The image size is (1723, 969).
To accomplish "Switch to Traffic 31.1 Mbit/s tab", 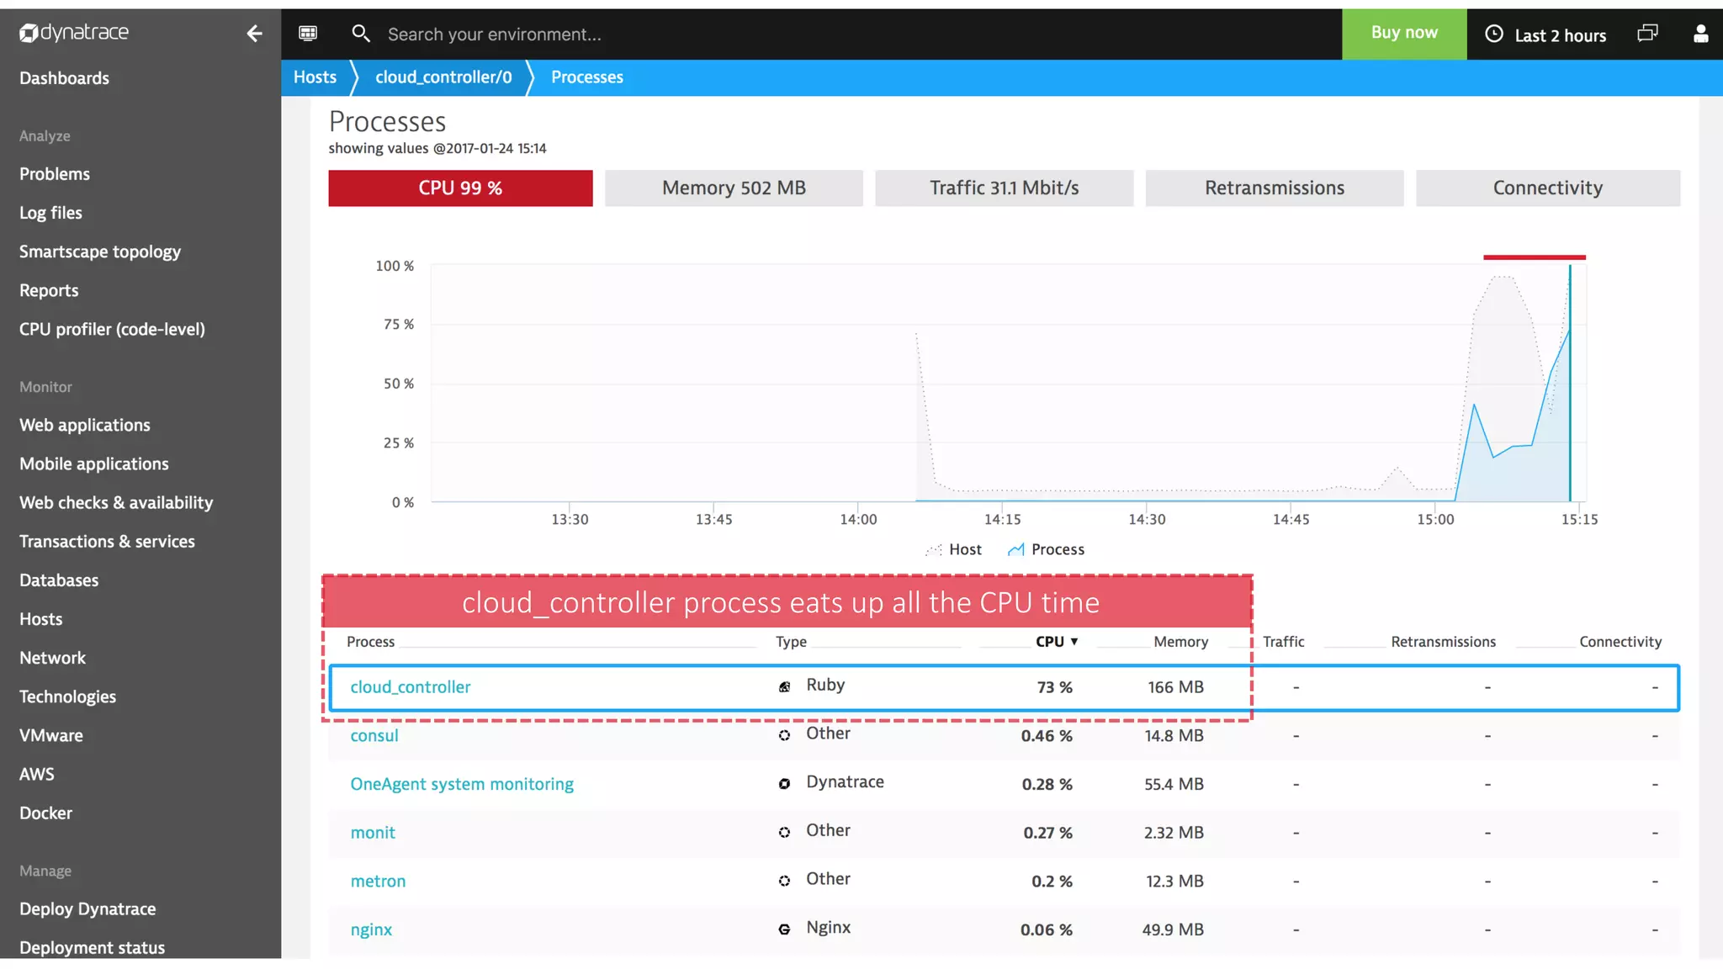I will [x=1004, y=188].
